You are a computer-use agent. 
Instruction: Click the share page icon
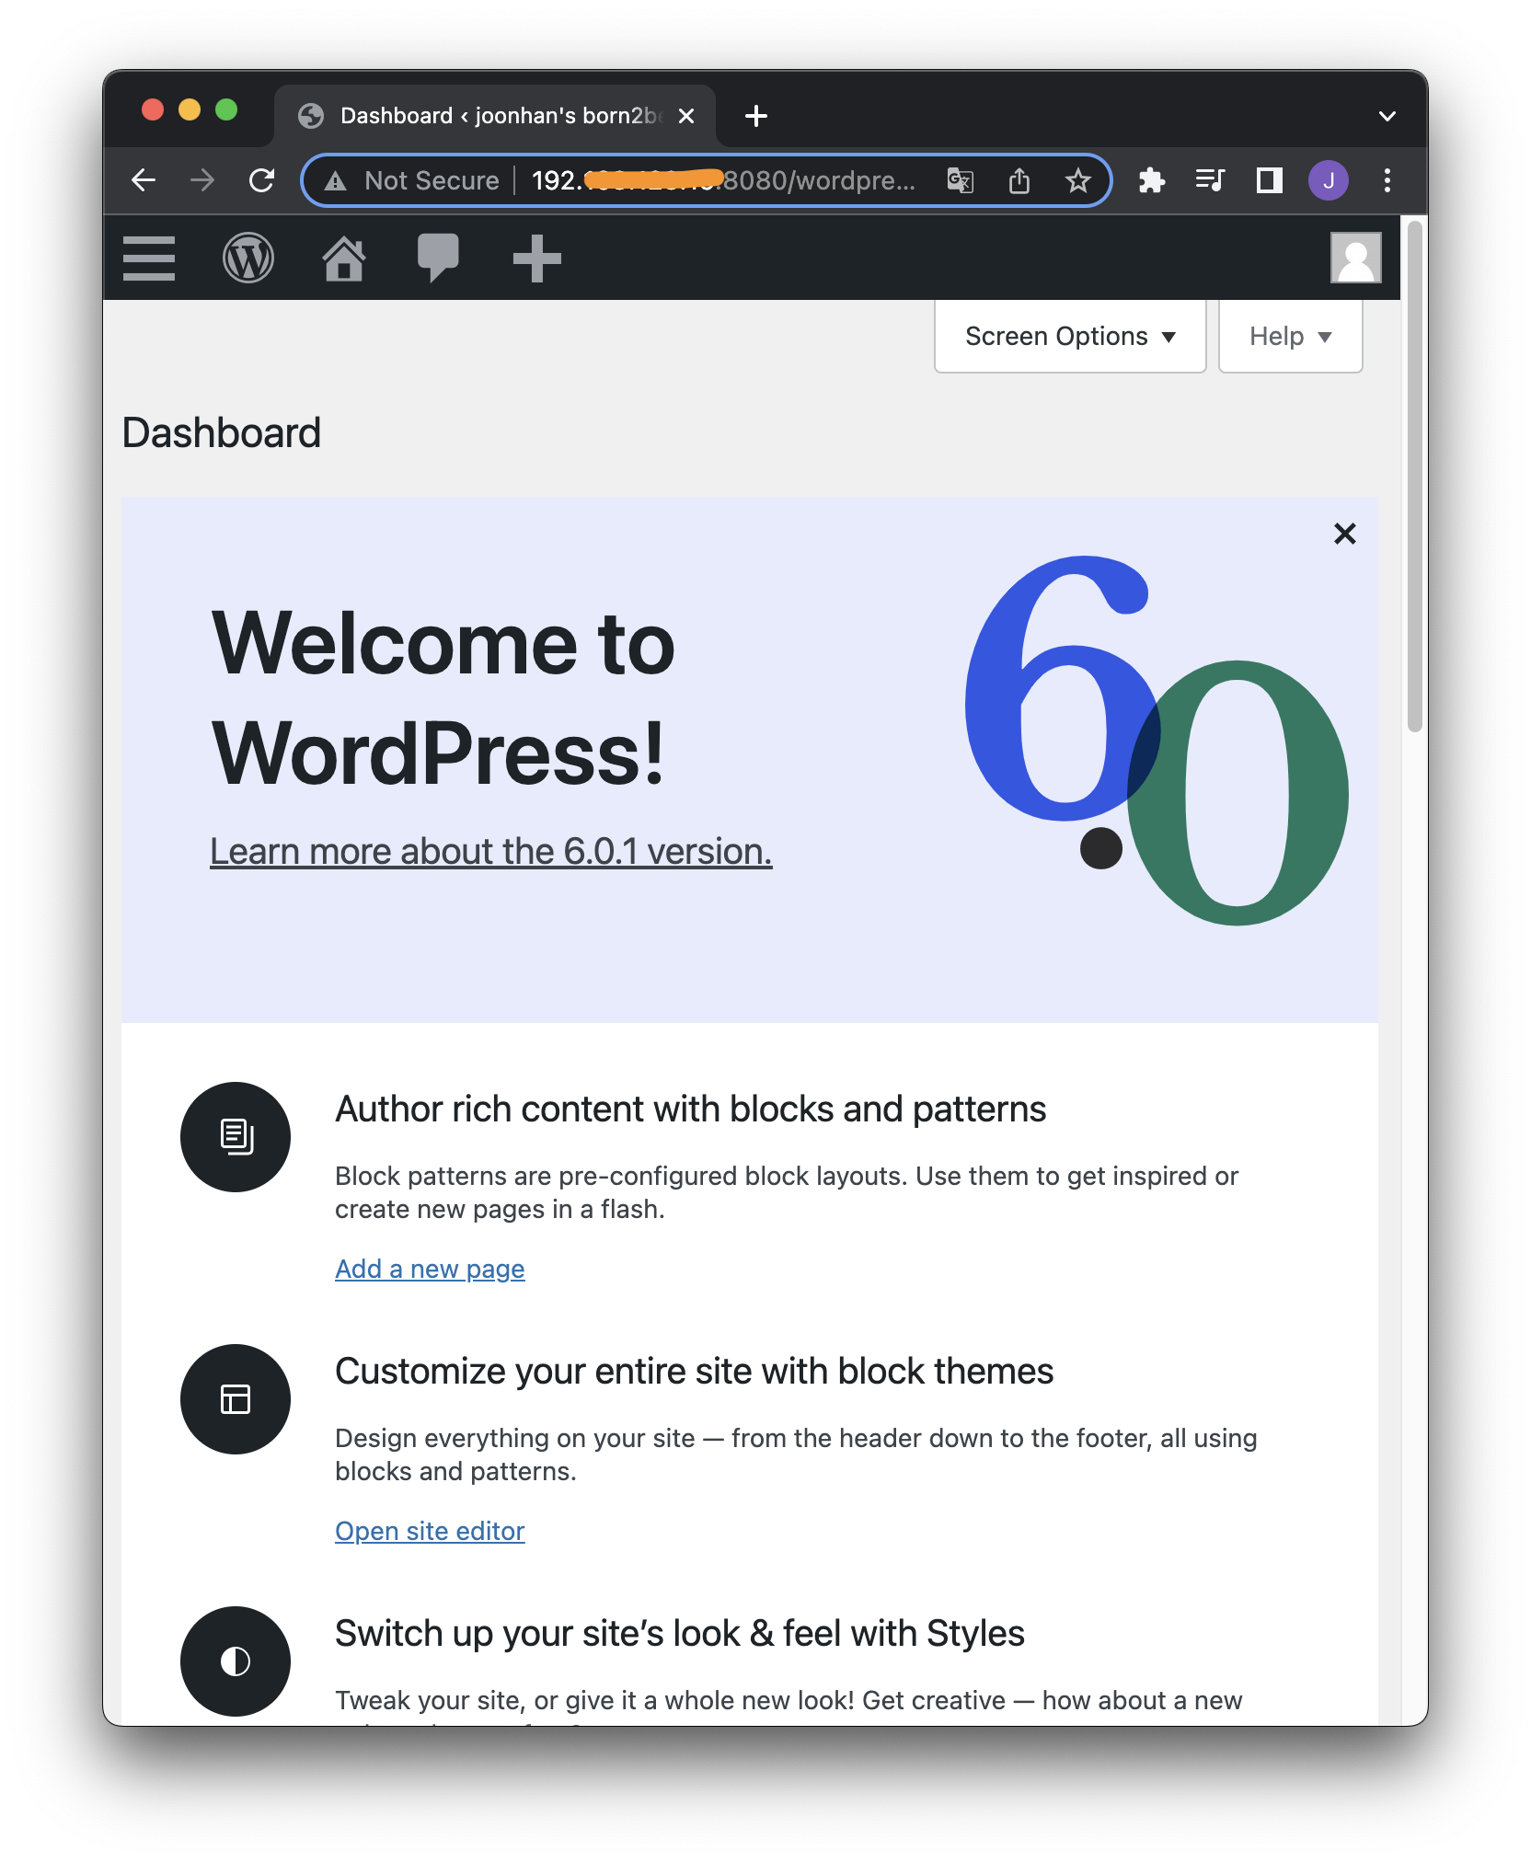tap(1019, 180)
